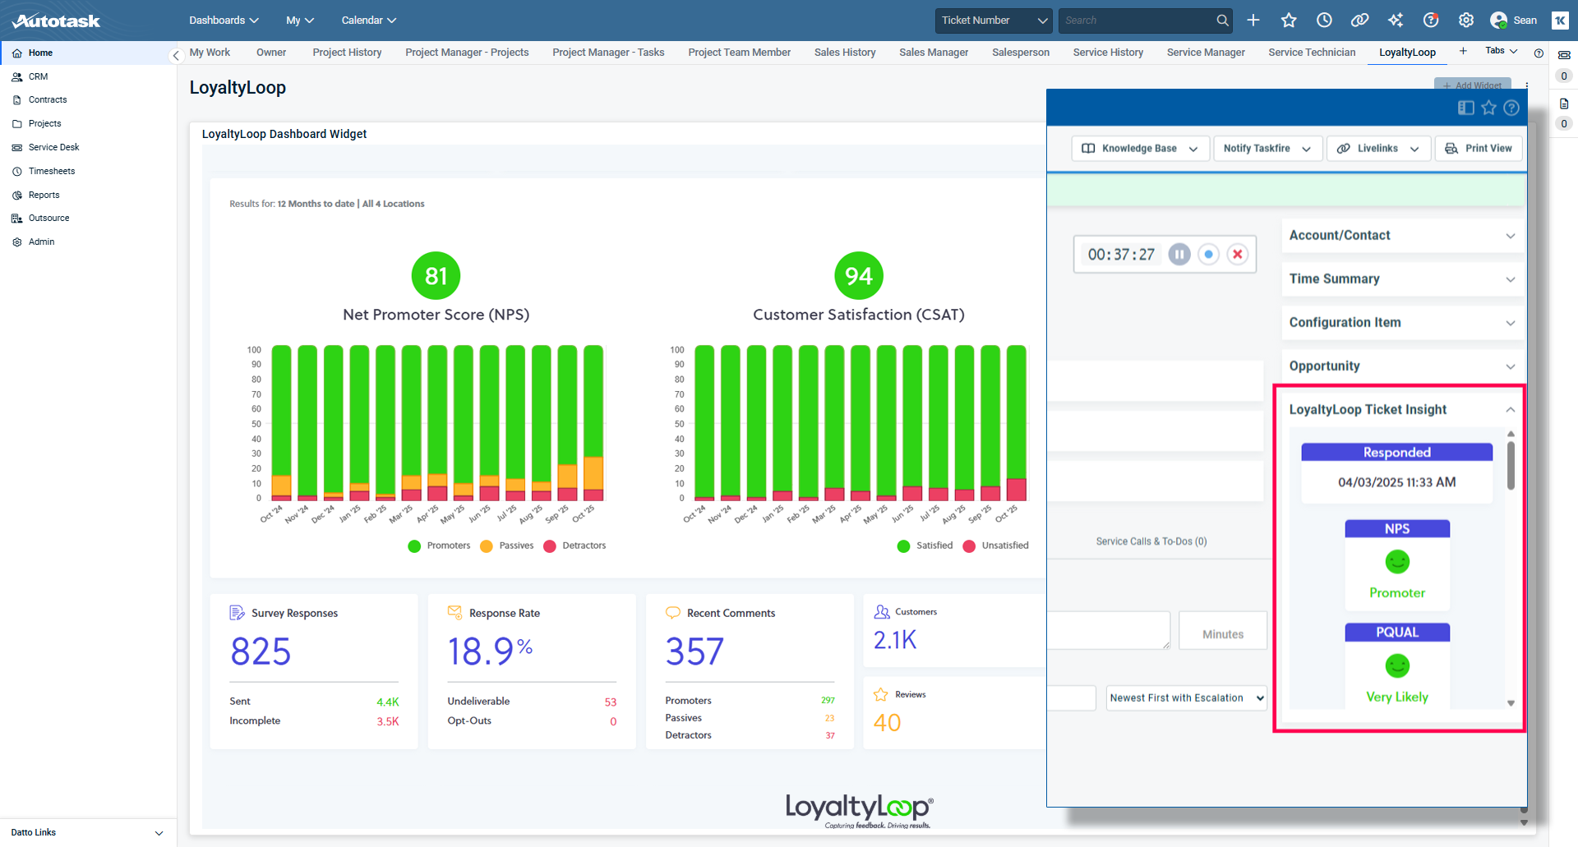Switch to the Service Technician tab
This screenshot has width=1578, height=847.
(x=1312, y=53)
